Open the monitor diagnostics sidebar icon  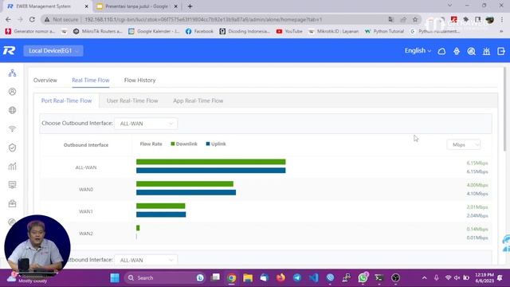pyautogui.click(x=13, y=185)
